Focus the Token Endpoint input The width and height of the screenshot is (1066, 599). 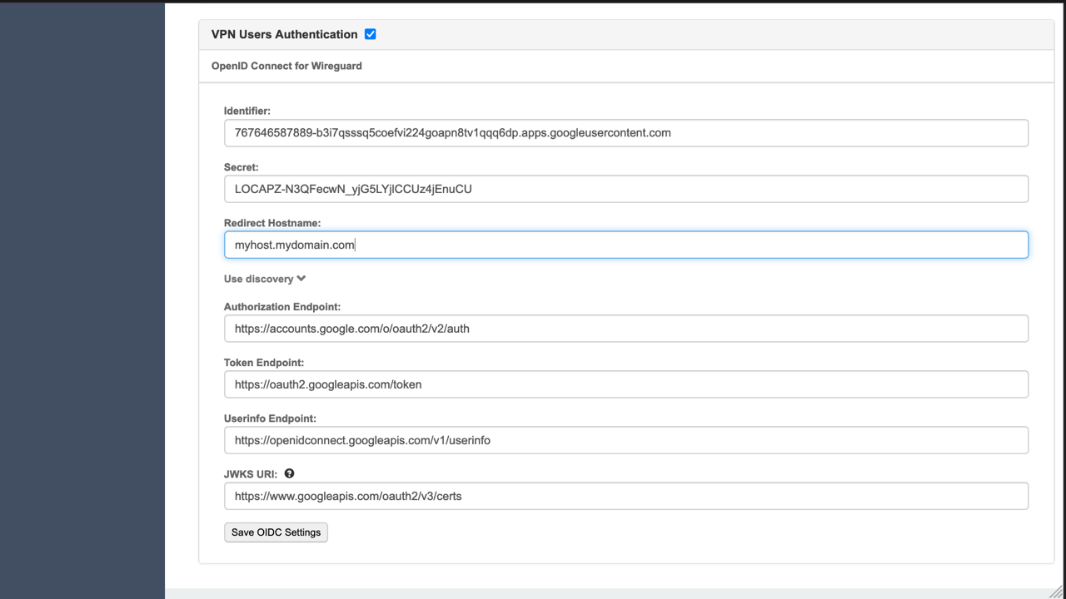point(625,384)
